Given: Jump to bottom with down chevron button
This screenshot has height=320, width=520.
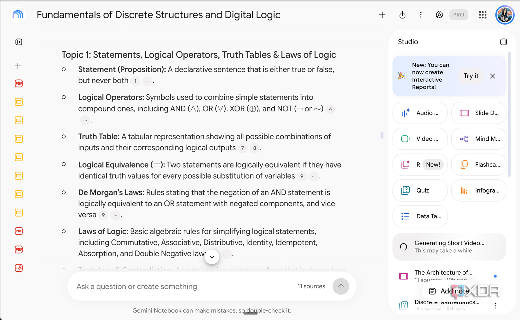Looking at the screenshot, I should [x=212, y=257].
